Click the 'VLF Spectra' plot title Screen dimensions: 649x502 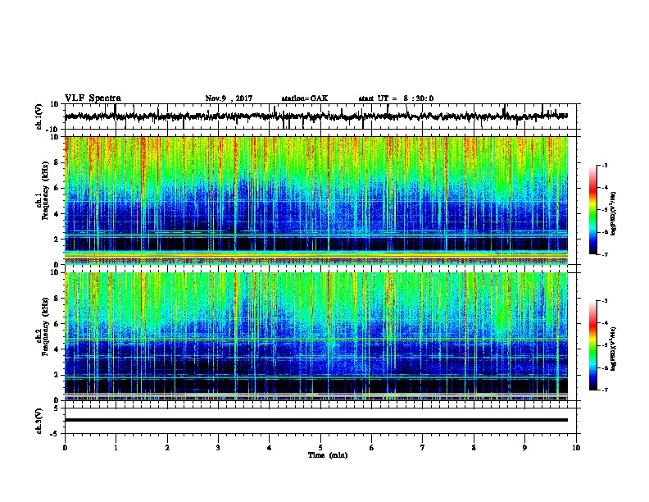click(93, 98)
